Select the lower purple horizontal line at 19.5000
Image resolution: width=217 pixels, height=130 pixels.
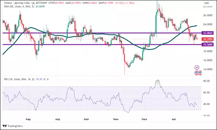pyautogui.click(x=102, y=45)
